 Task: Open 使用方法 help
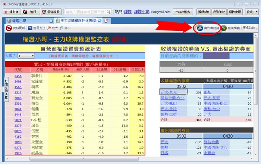tap(37, 28)
